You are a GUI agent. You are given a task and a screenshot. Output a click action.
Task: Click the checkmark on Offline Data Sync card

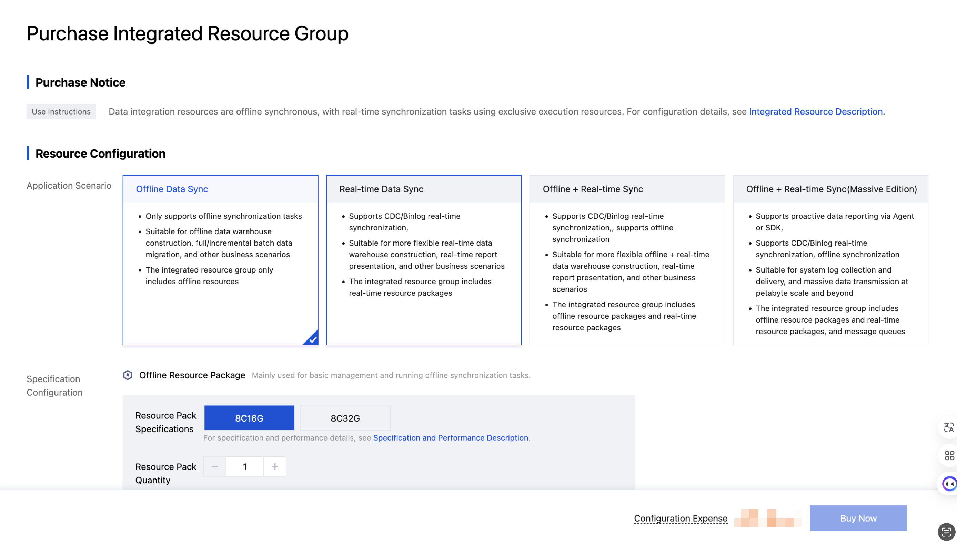tap(312, 339)
